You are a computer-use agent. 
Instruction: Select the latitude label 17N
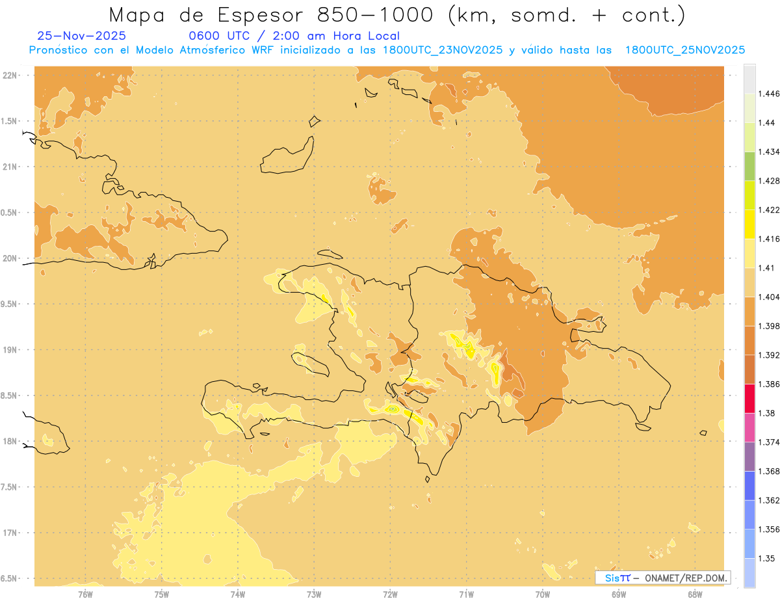pos(10,533)
